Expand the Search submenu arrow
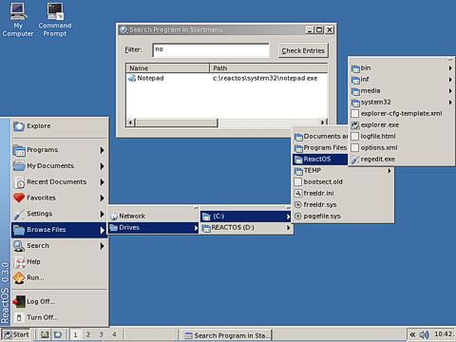Screen dimensions: 456x342 (102, 246)
